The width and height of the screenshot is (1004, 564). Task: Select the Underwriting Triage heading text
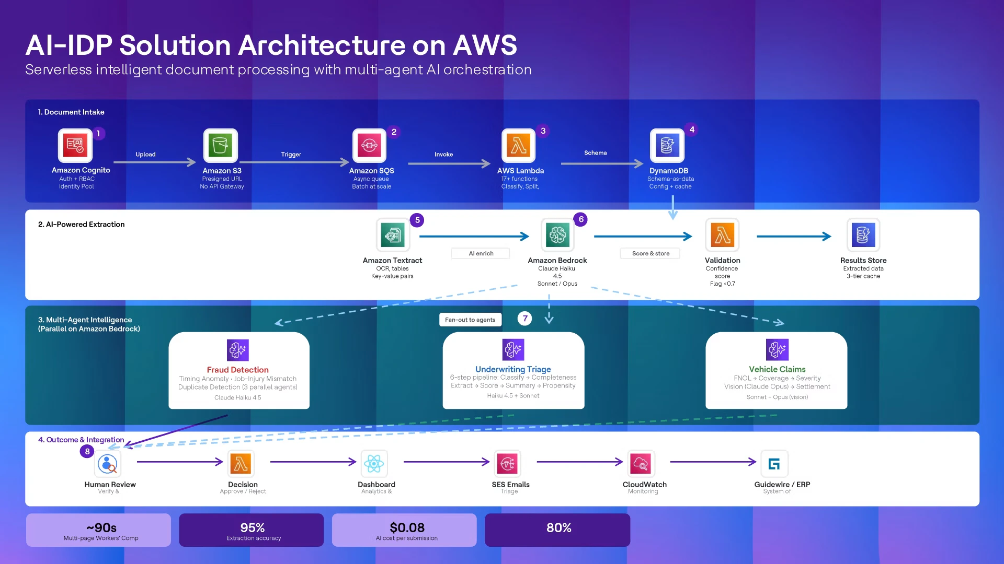513,369
